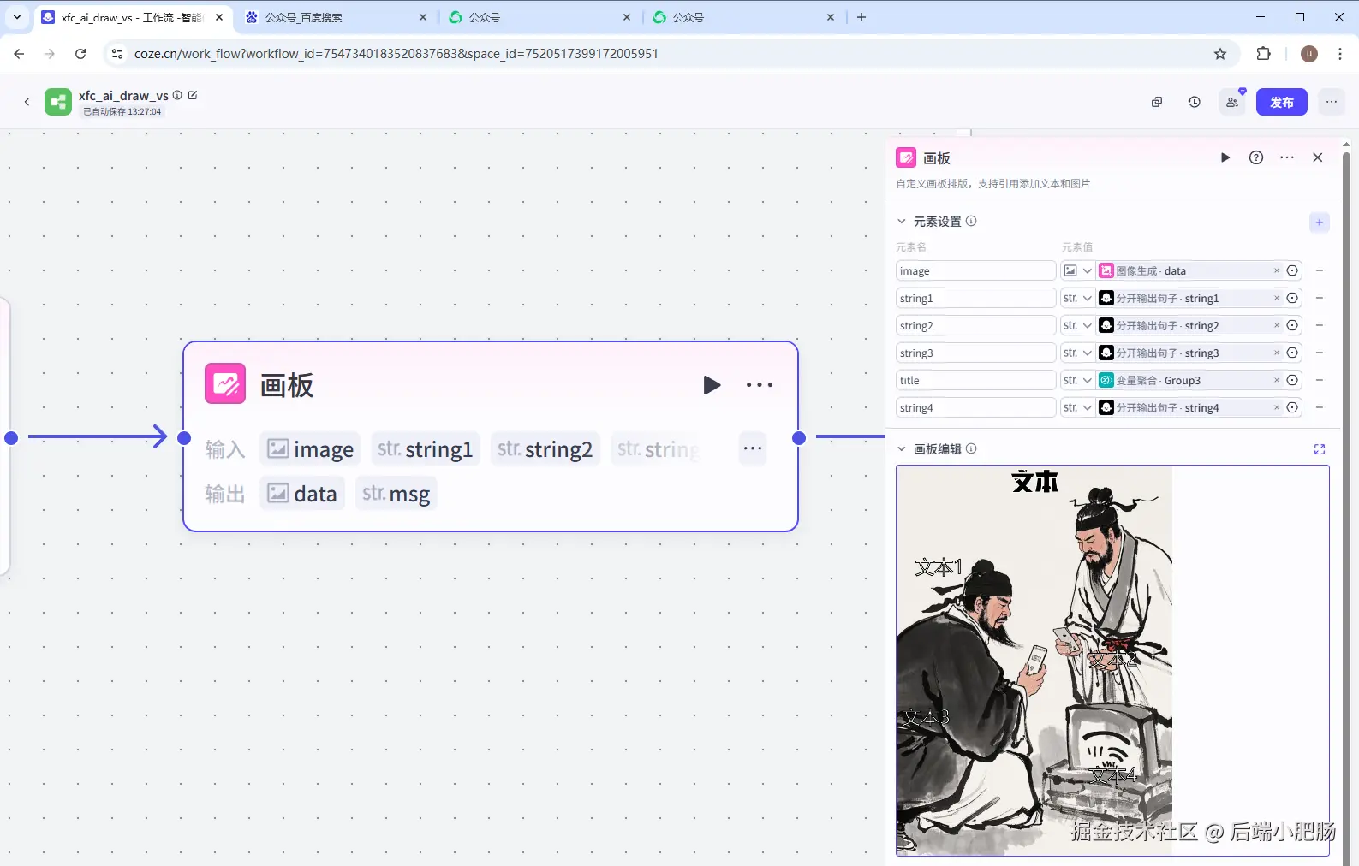Select the msg output tag on node

click(x=396, y=494)
